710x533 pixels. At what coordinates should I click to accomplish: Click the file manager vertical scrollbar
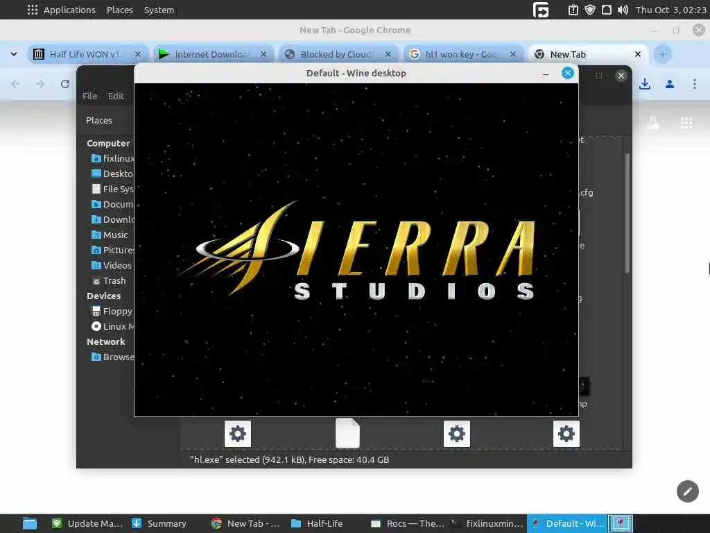627,213
